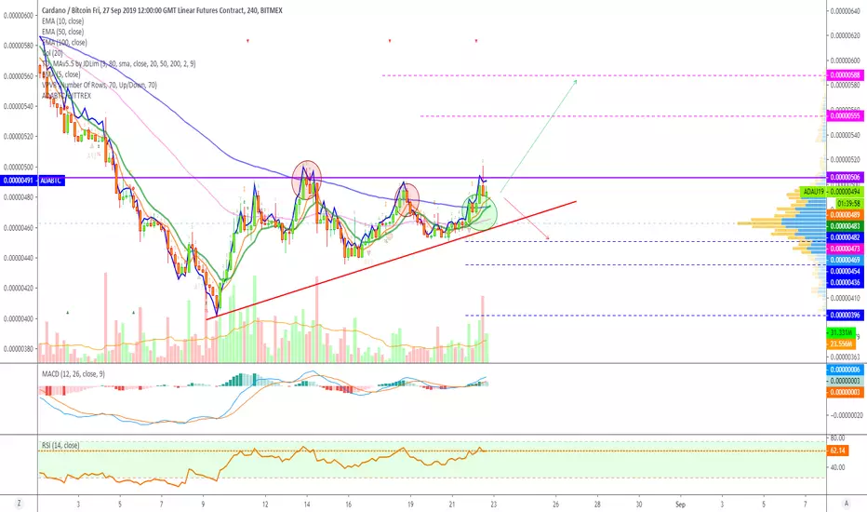Select the lower magenta dashed target line

point(623,115)
